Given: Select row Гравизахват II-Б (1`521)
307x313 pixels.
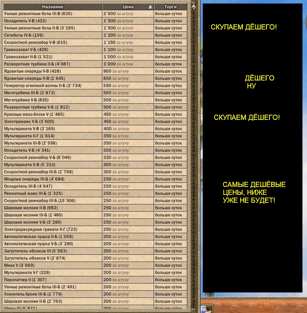Looking at the screenshot, I should click(x=95, y=57).
